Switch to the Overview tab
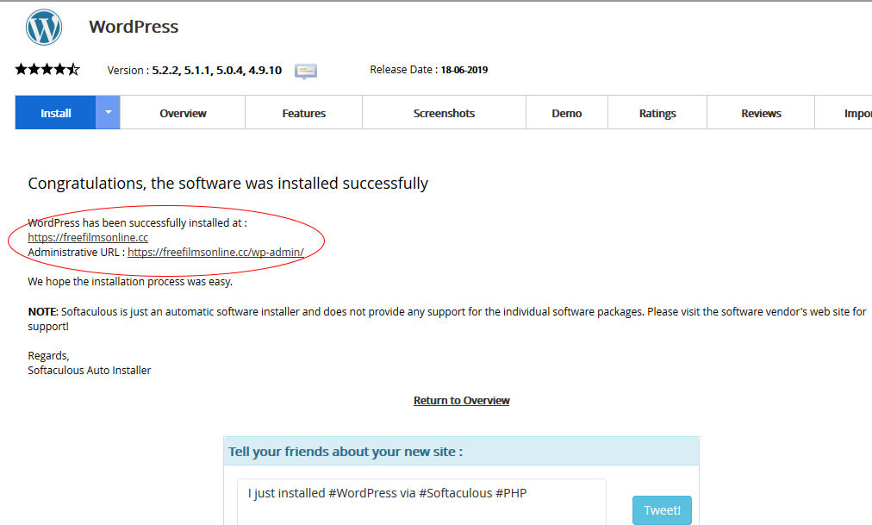This screenshot has height=525, width=872. click(183, 113)
